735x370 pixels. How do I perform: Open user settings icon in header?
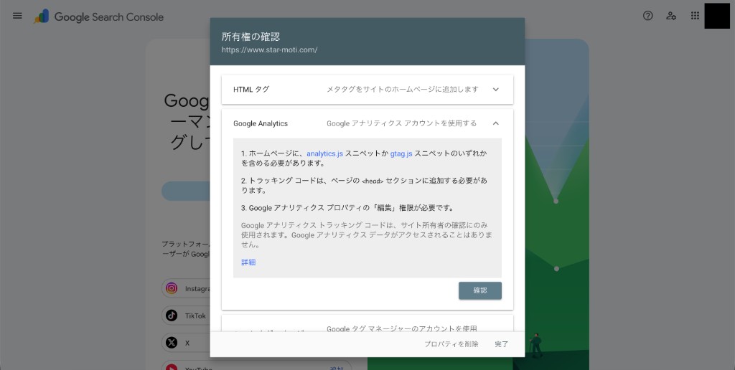(671, 16)
